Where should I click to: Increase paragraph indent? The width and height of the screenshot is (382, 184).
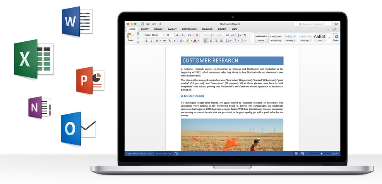tap(233, 35)
